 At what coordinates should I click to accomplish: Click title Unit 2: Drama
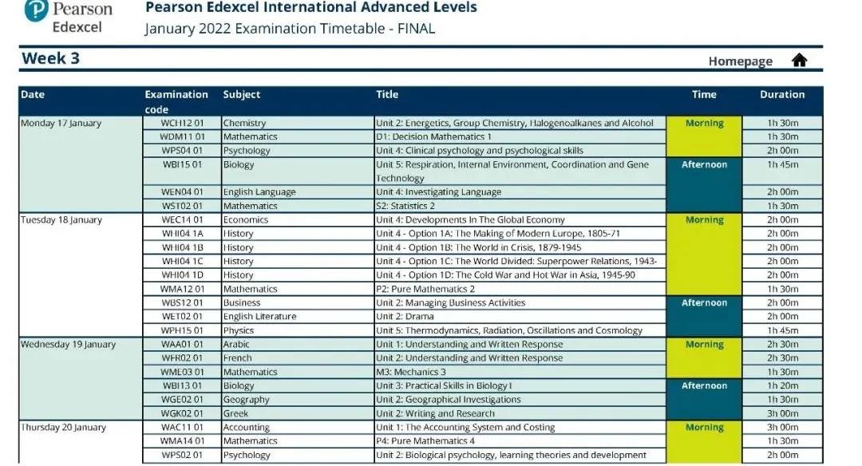point(405,317)
